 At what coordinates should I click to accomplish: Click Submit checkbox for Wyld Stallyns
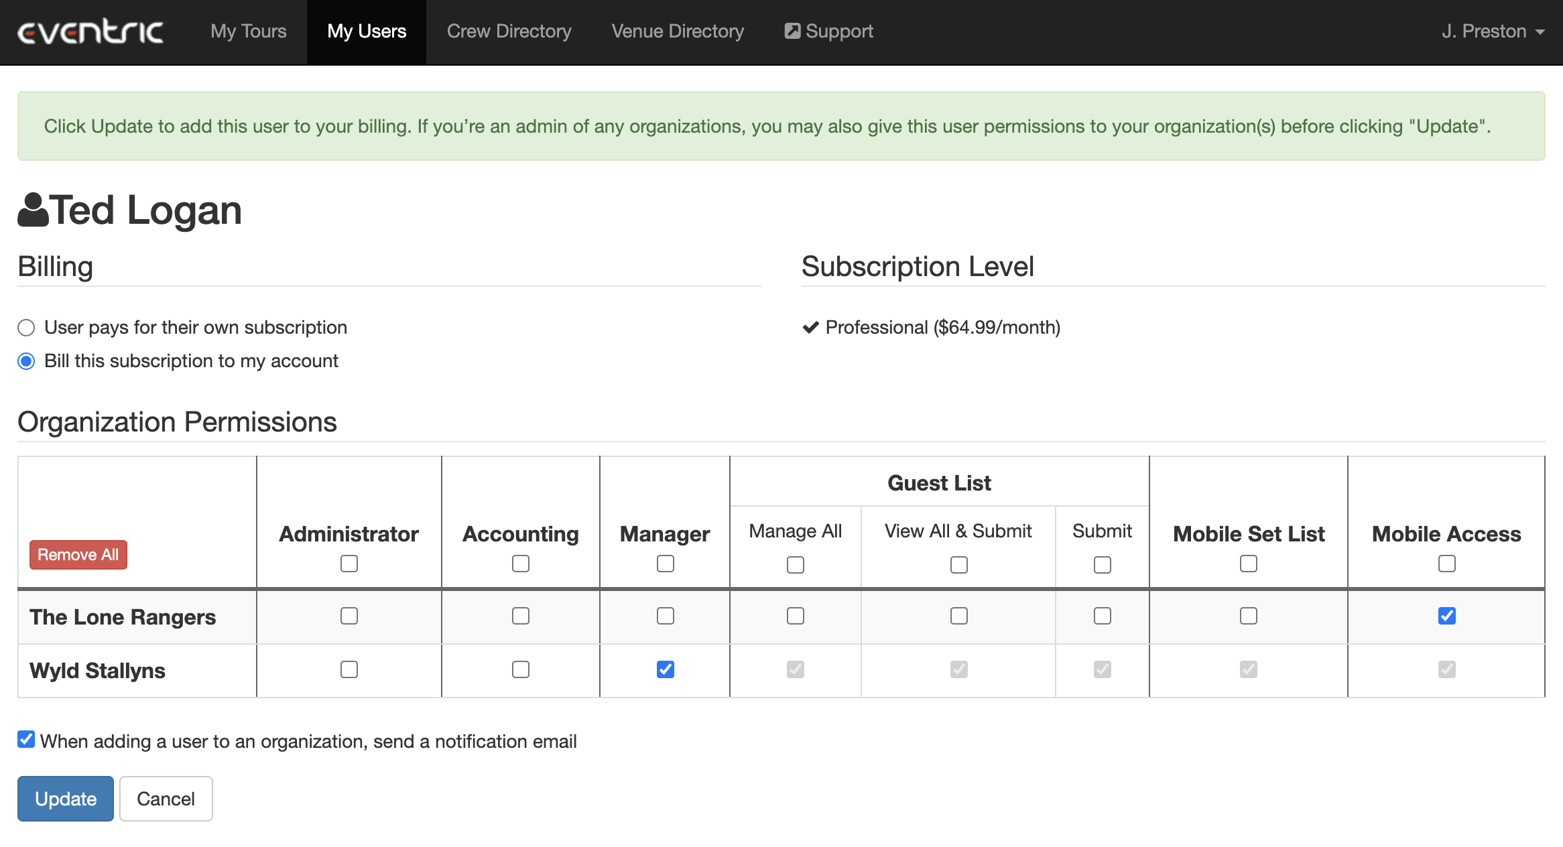pyautogui.click(x=1103, y=669)
